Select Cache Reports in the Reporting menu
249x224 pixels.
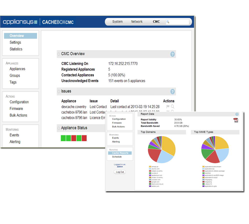pos(120,153)
